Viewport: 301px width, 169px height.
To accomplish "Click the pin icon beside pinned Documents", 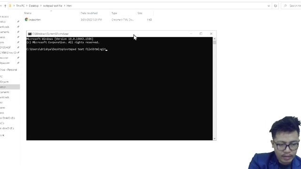I will point(18,32).
